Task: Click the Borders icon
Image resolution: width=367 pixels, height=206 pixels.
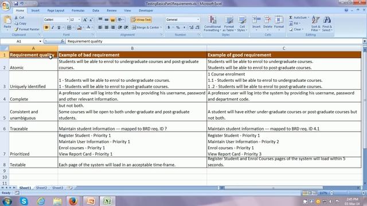Action: click(x=69, y=27)
